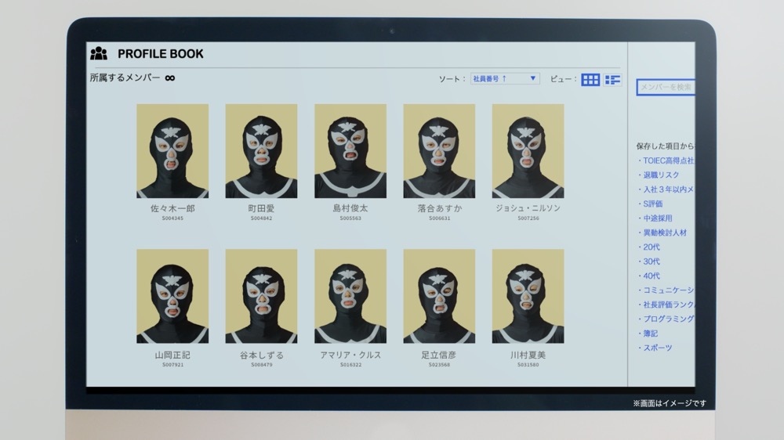The image size is (784, 440).
Task: Filter members by 20代
Action: [651, 247]
